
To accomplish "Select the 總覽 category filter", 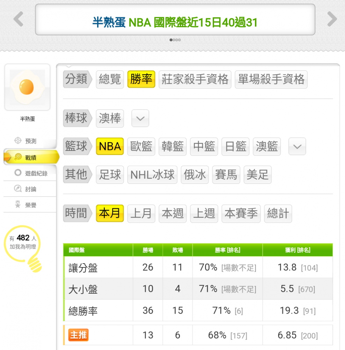I will (110, 79).
